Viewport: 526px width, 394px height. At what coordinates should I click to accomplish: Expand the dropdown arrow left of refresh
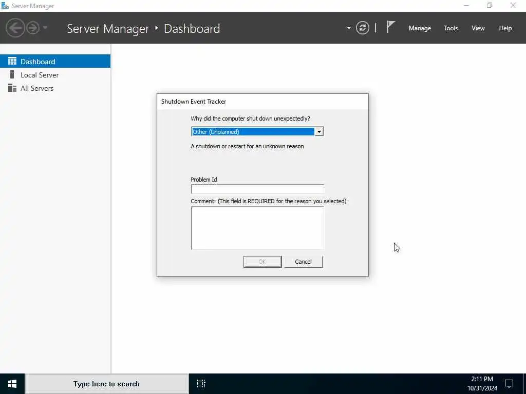(x=349, y=28)
